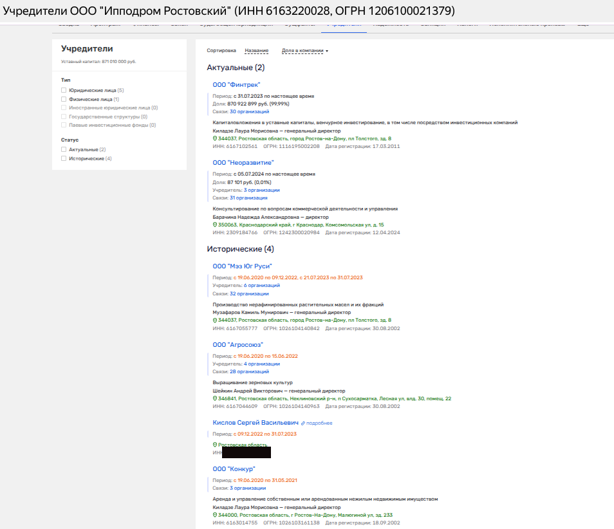Click the 6 организаций founder link for Мэз Юг Руси
This screenshot has height=529, width=614.
[x=261, y=285]
